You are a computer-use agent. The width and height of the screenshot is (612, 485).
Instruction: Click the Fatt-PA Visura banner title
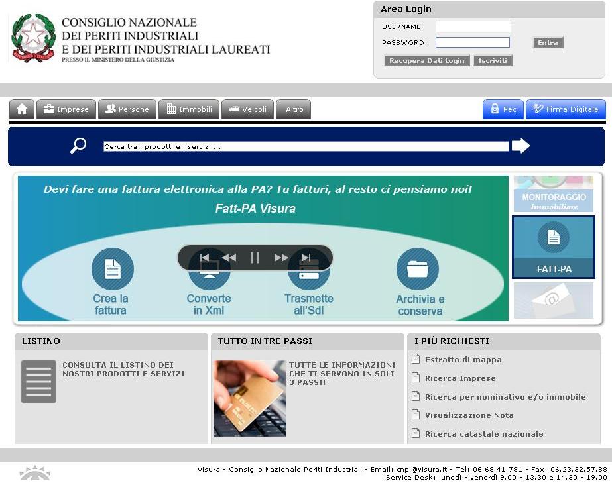pyautogui.click(x=255, y=209)
